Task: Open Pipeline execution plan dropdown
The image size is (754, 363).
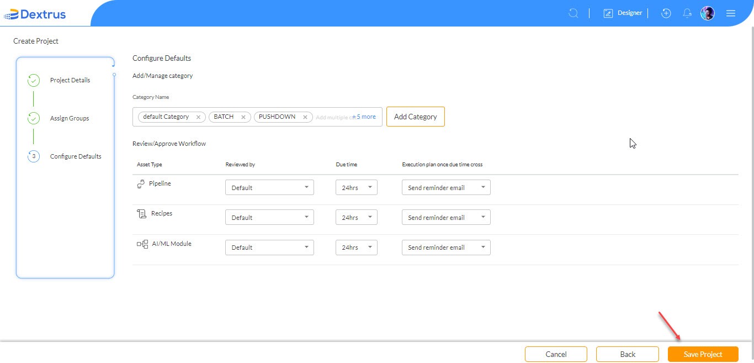Action: click(446, 187)
